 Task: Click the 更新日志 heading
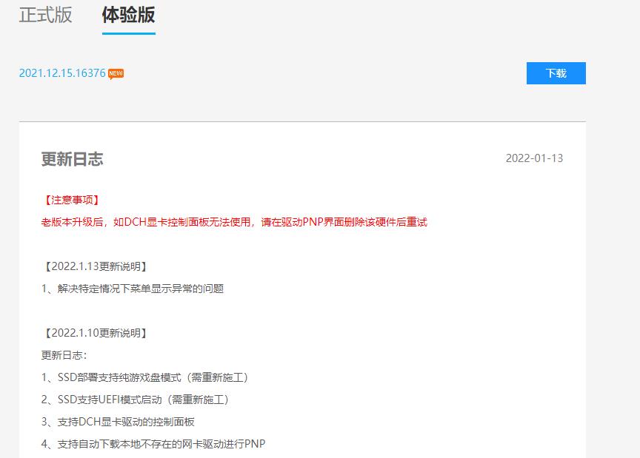coord(72,159)
